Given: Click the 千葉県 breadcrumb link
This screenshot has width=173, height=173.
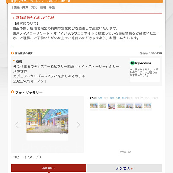Looking at the screenshot, I should click(15, 7).
